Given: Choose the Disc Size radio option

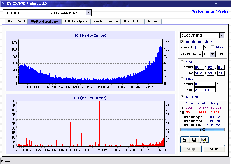Looking at the screenshot, I should point(182,97).
